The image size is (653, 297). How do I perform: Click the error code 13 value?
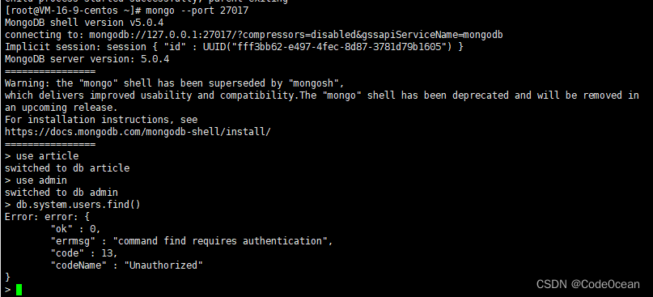[x=110, y=253]
